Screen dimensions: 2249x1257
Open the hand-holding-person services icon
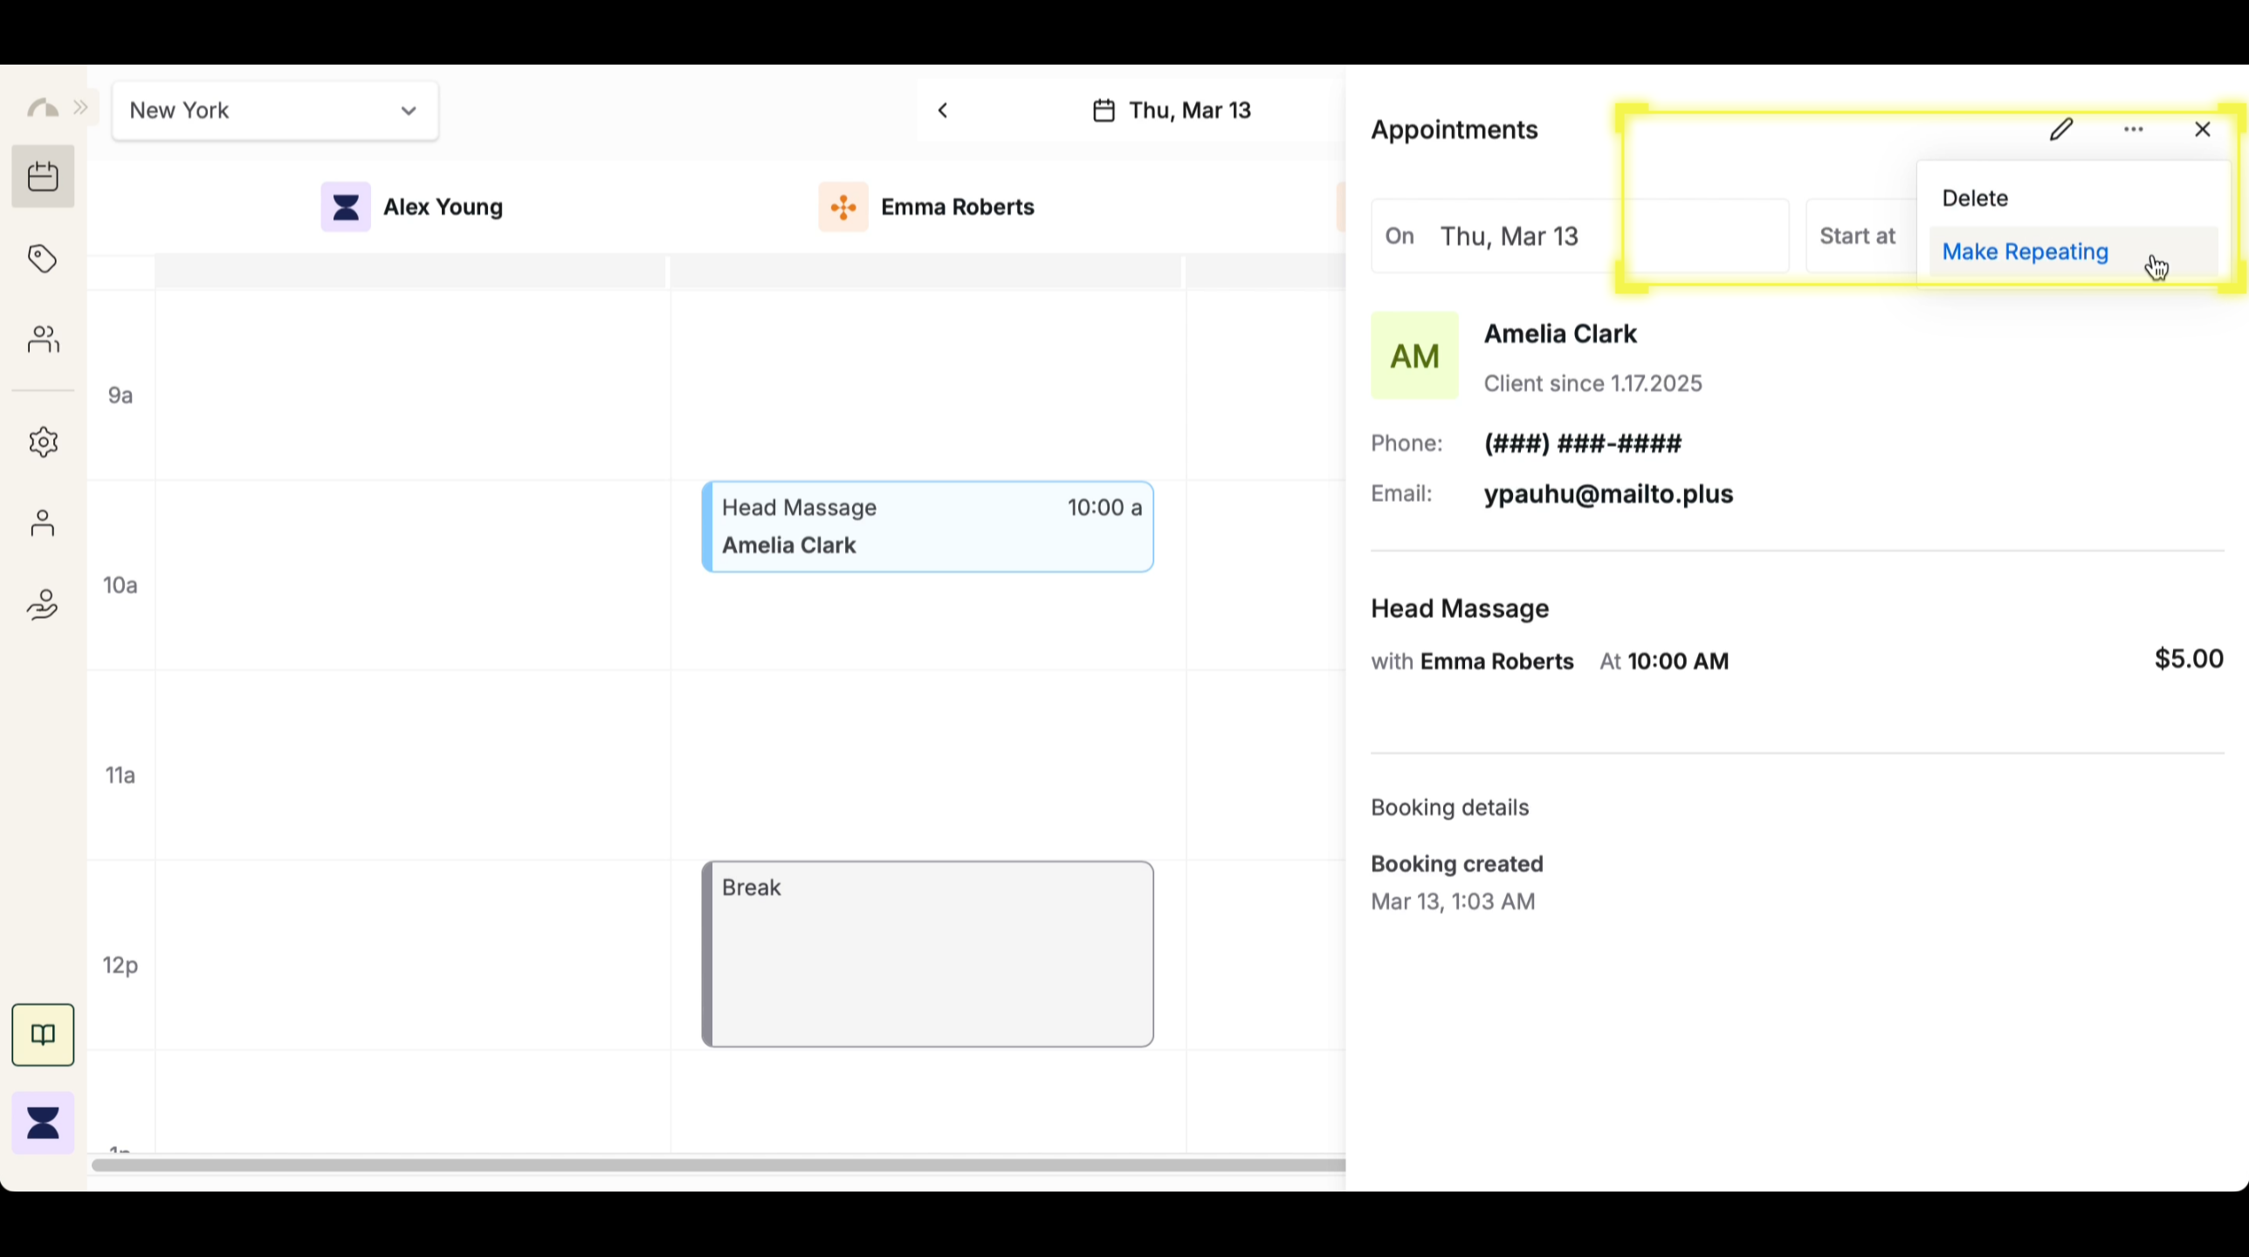pos(43,604)
